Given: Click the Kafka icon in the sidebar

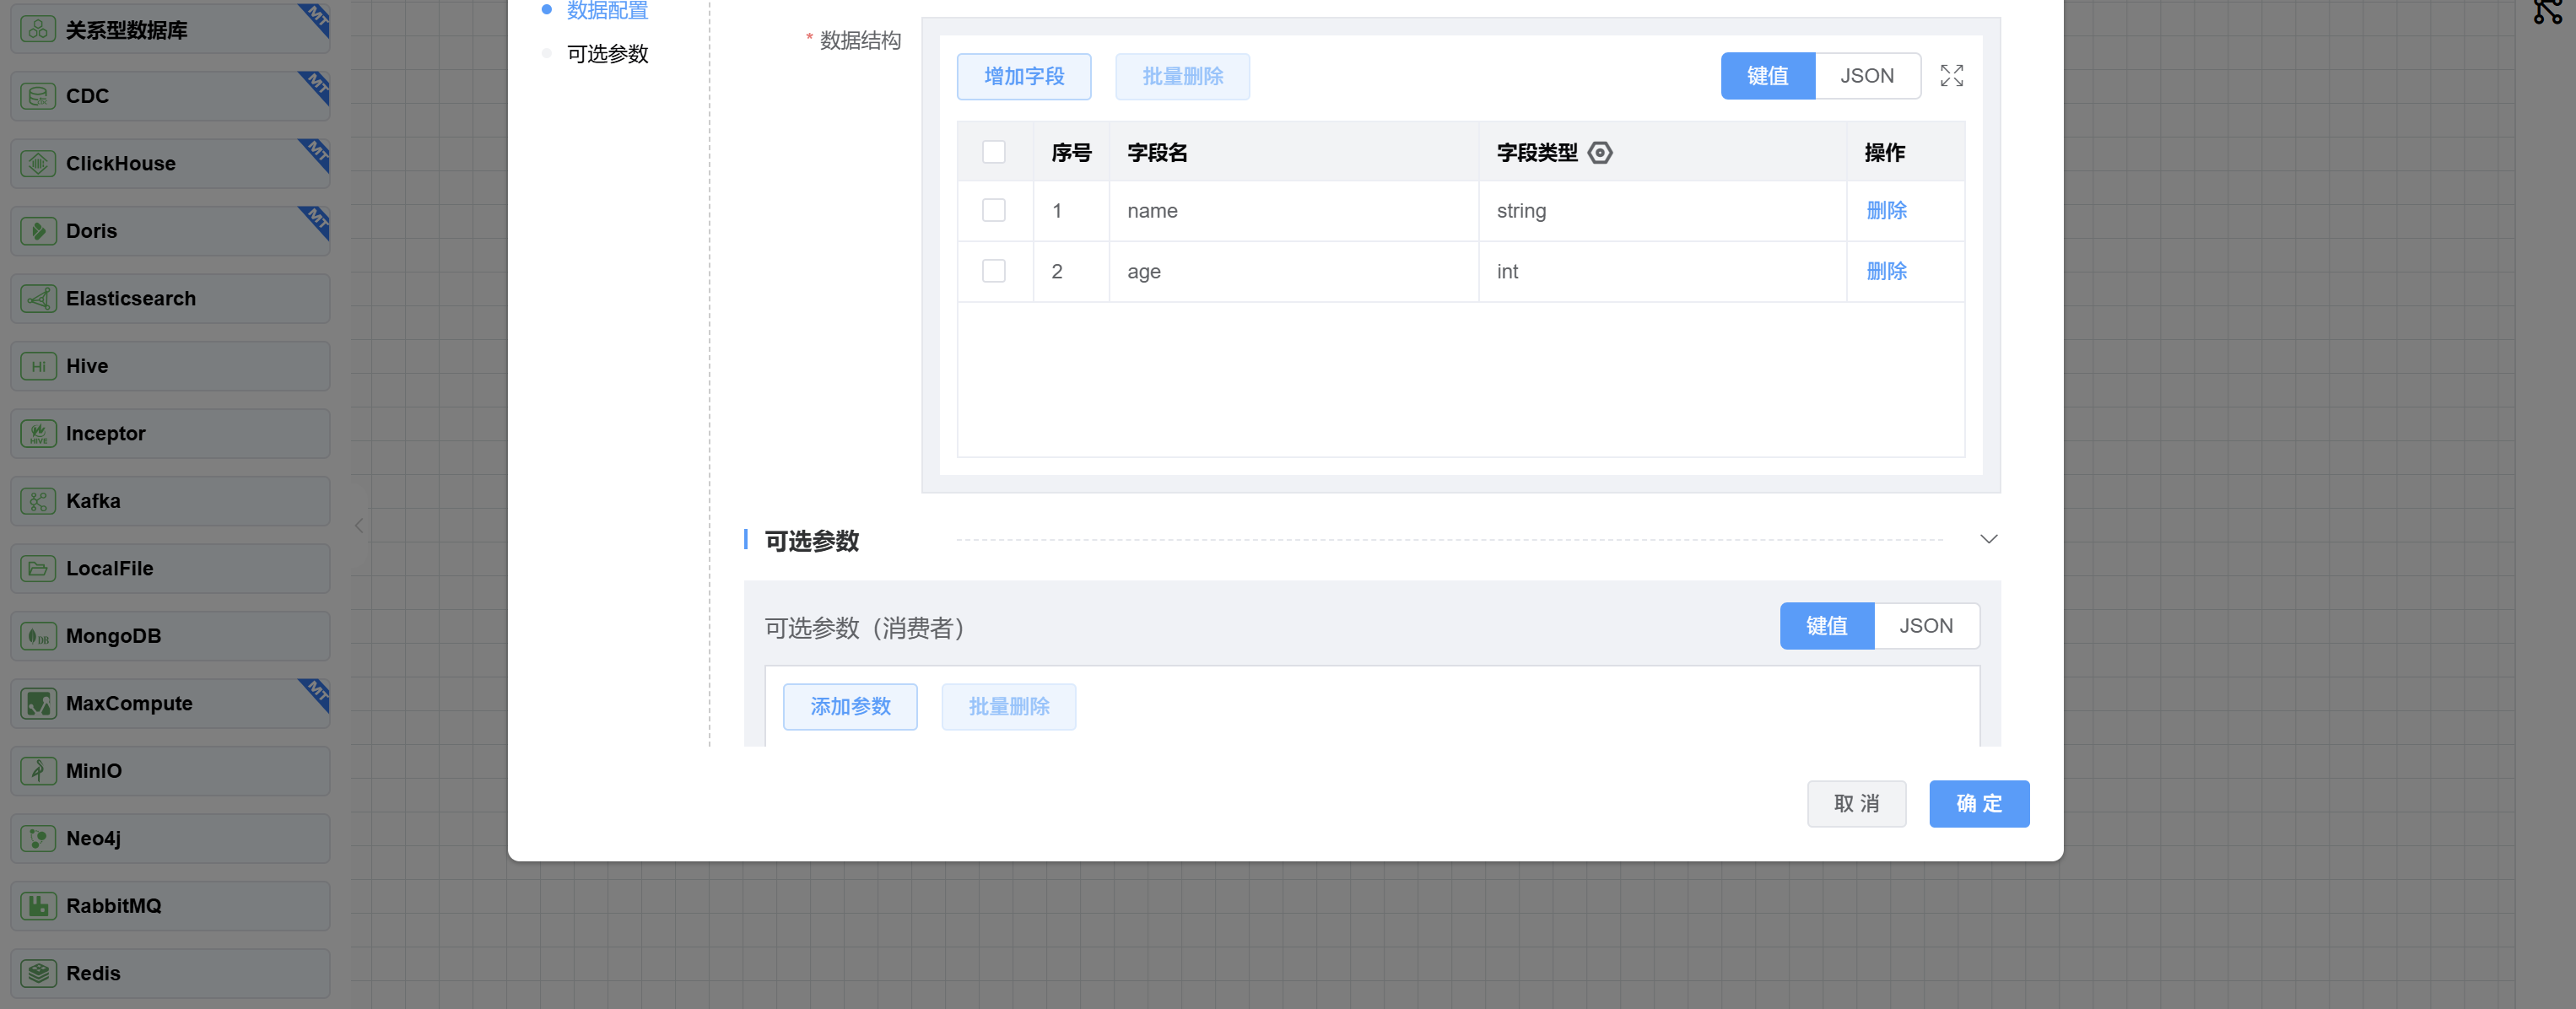Looking at the screenshot, I should [38, 501].
